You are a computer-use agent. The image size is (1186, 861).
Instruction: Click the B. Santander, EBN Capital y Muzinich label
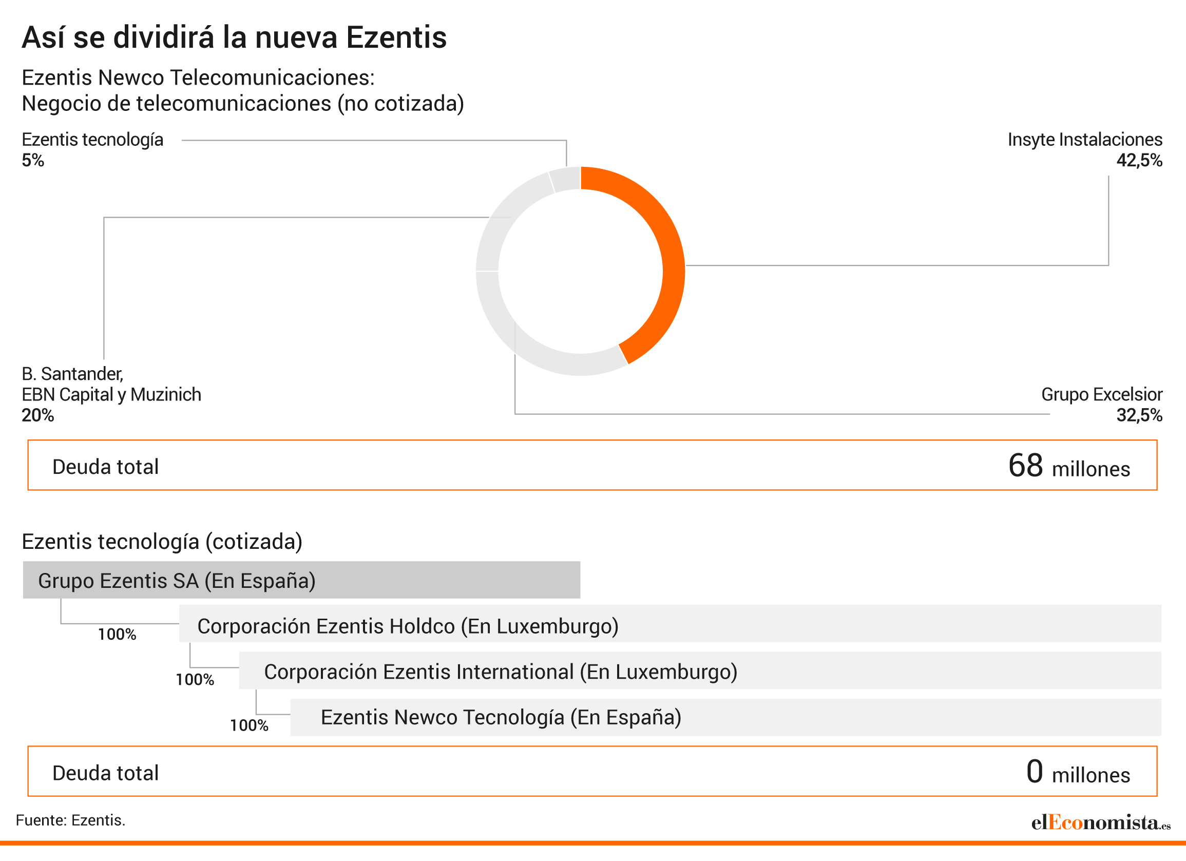tap(111, 394)
